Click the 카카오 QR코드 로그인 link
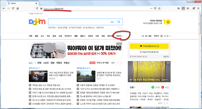 [x=138, y=56]
